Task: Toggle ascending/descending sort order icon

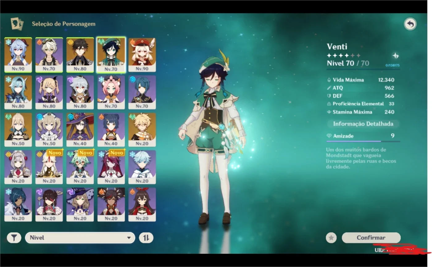Action: 146,238
